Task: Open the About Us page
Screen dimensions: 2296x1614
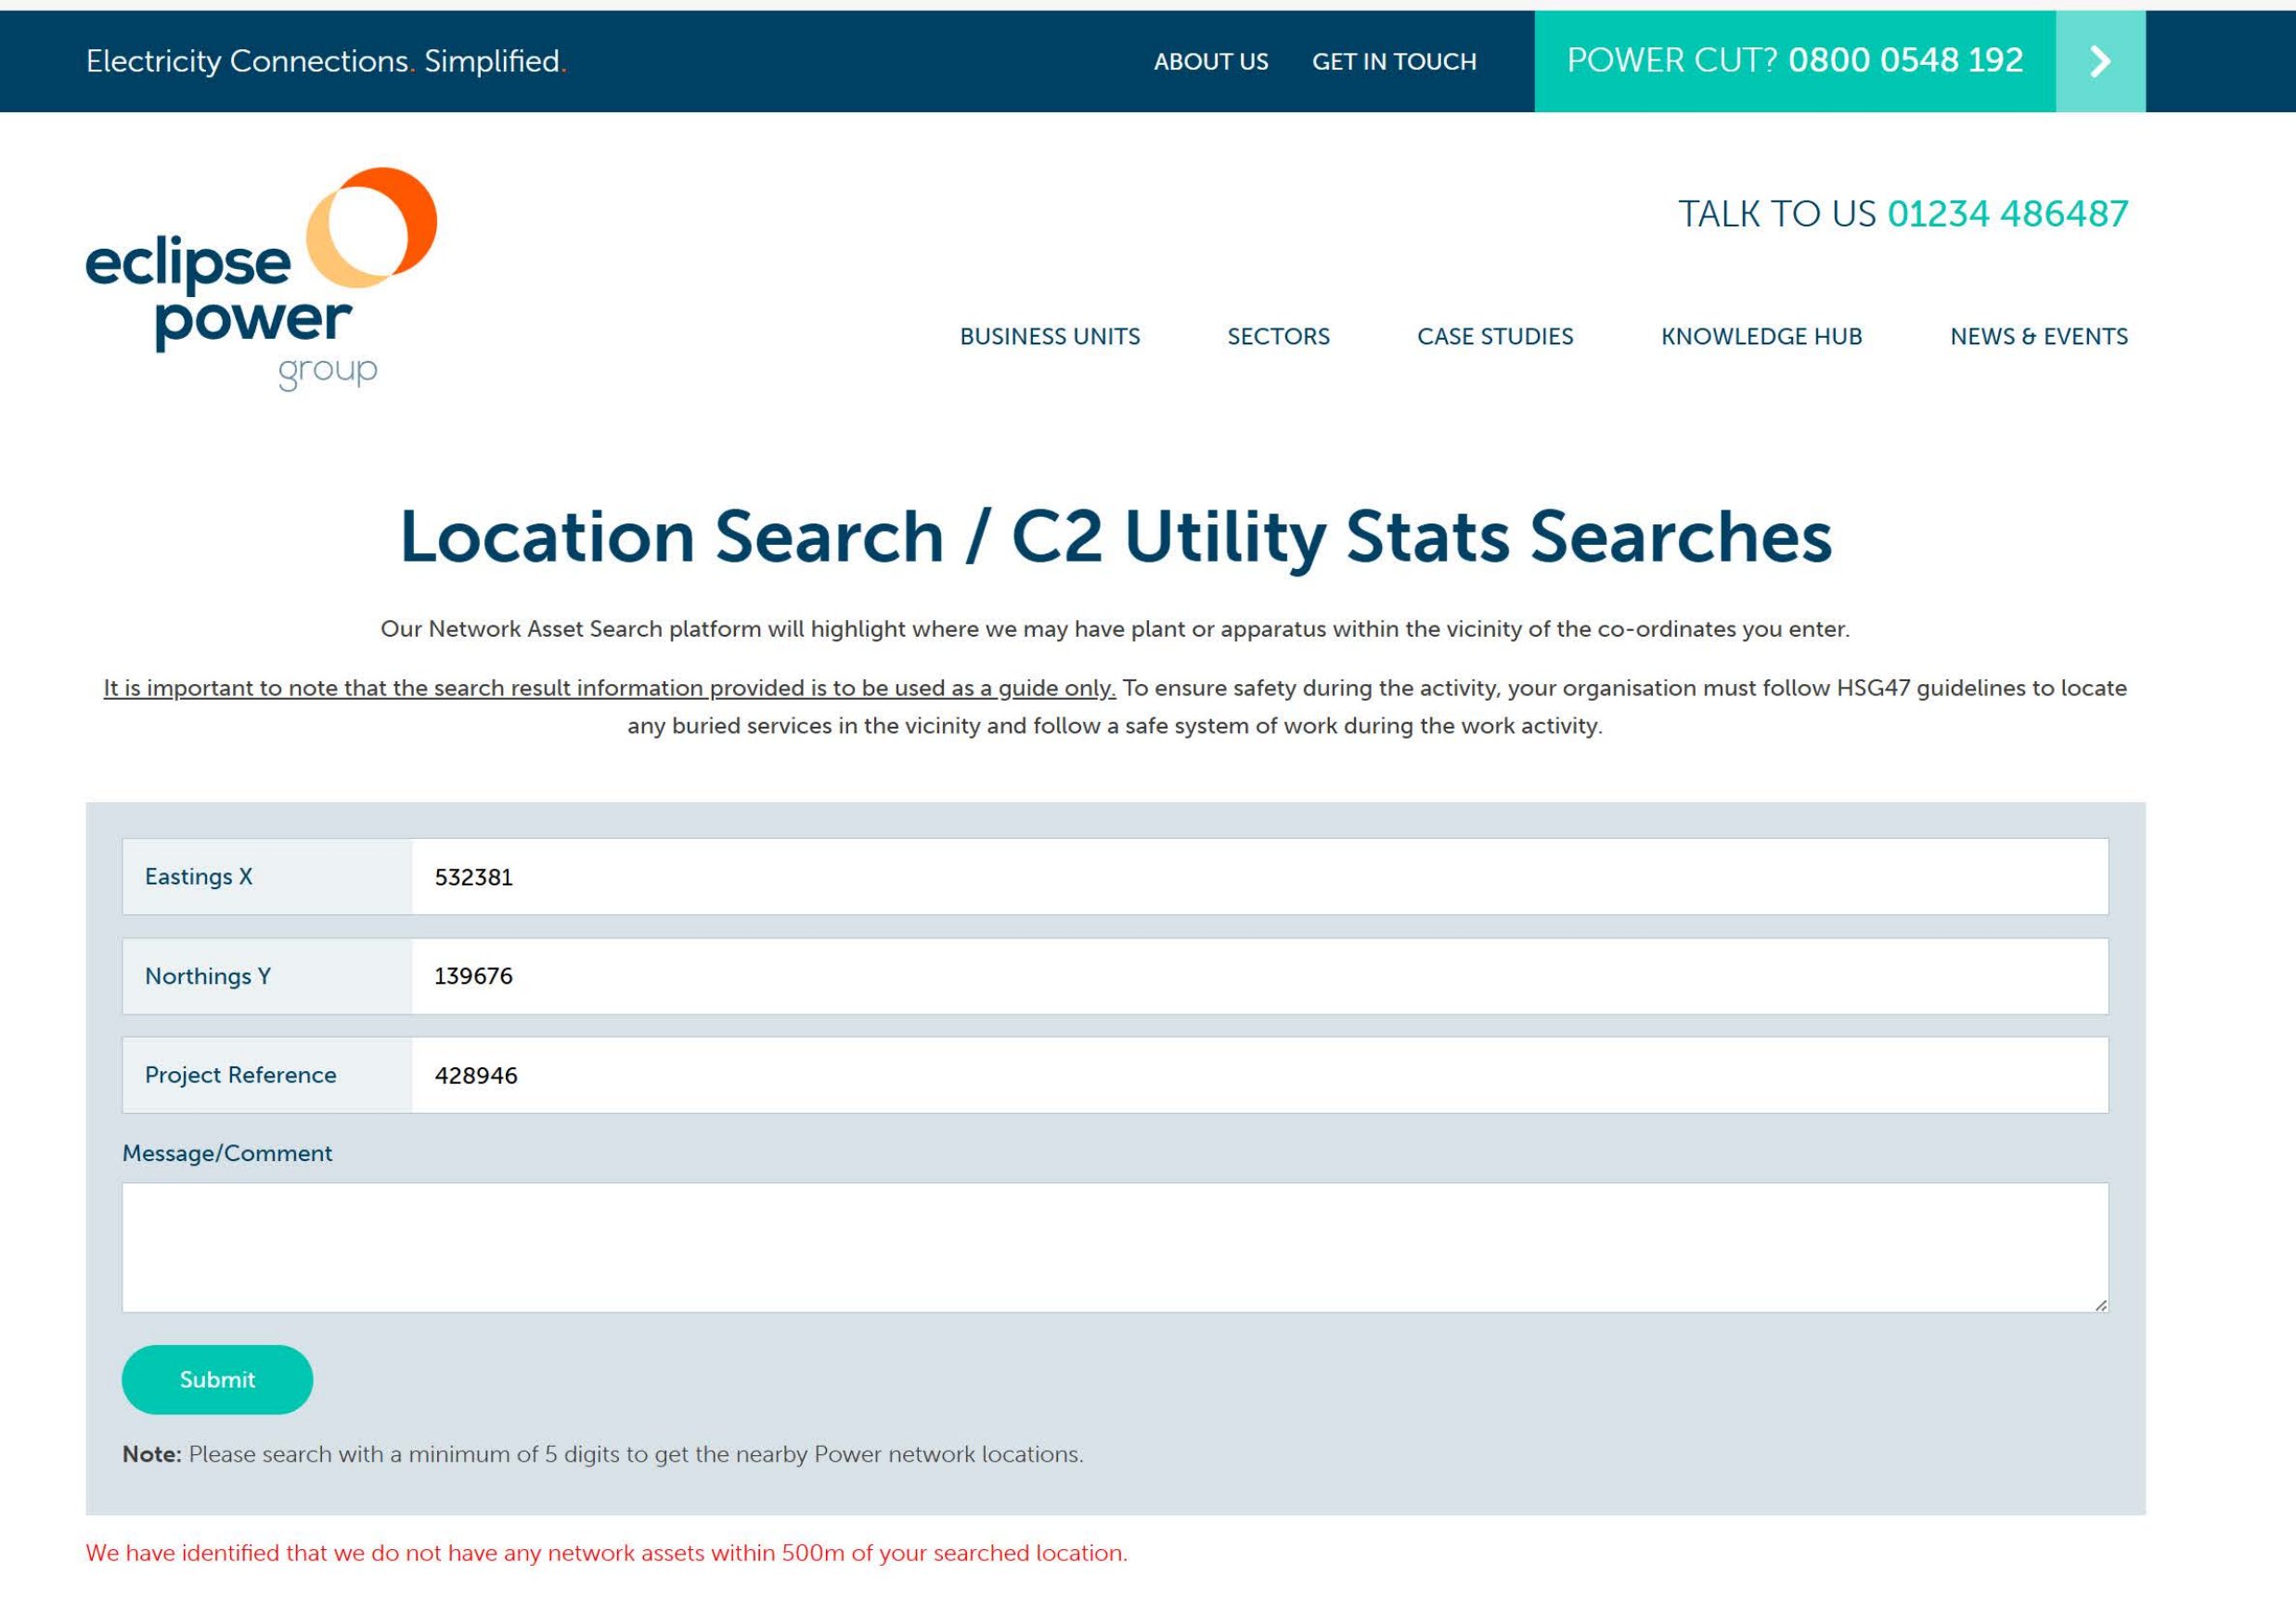Action: tap(1210, 62)
